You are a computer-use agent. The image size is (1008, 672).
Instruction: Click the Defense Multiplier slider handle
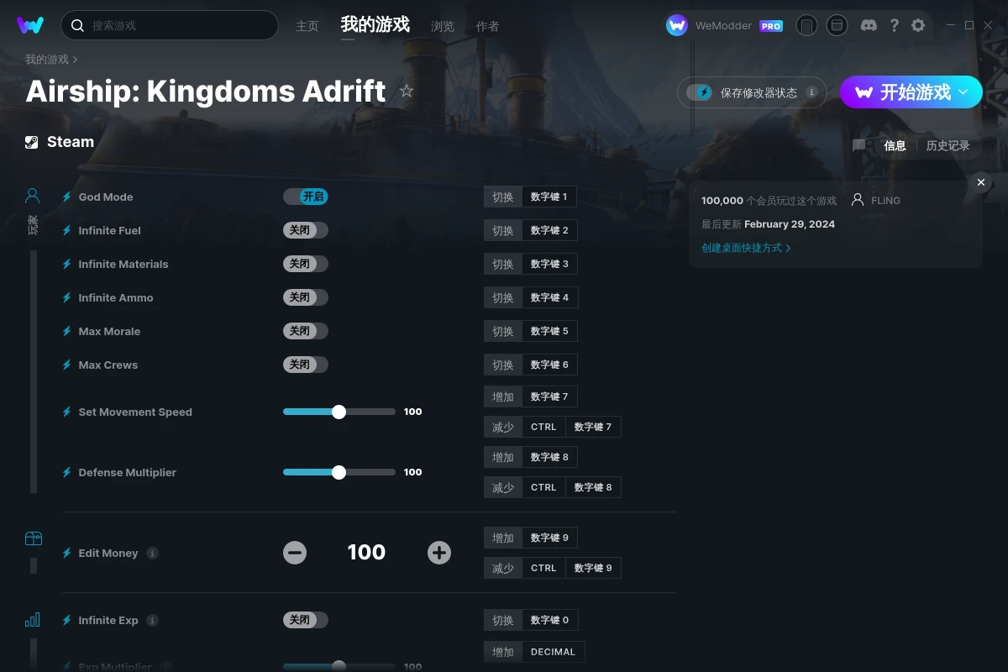pyautogui.click(x=339, y=472)
